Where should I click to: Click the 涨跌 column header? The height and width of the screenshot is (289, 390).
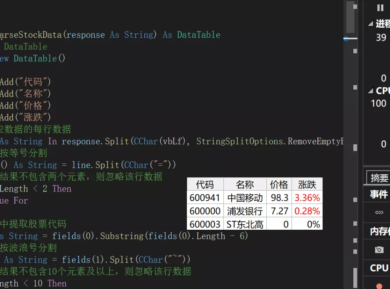(307, 184)
